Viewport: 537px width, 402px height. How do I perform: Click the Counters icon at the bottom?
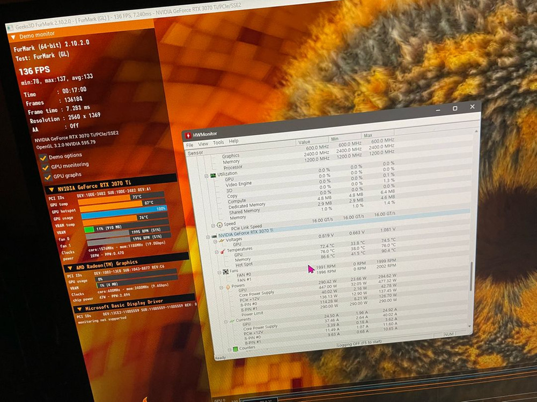pyautogui.click(x=236, y=348)
